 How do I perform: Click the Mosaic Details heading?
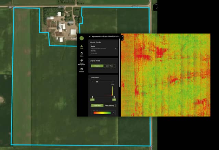pyautogui.click(x=95, y=42)
